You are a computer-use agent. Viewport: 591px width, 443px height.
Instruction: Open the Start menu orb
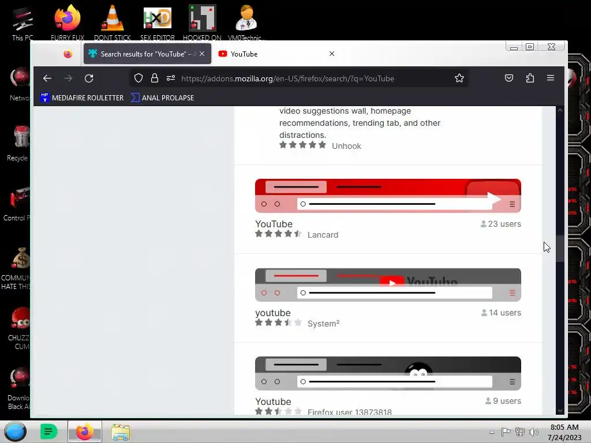click(16, 431)
